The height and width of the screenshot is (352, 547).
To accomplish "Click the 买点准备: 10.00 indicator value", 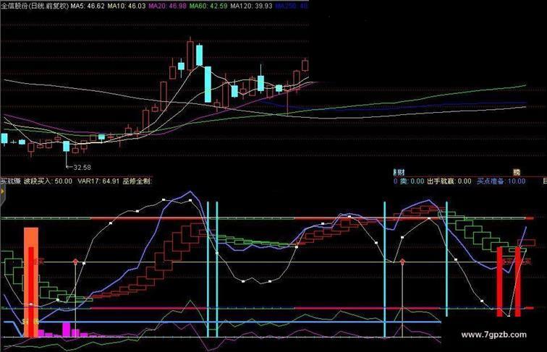I will tap(501, 181).
